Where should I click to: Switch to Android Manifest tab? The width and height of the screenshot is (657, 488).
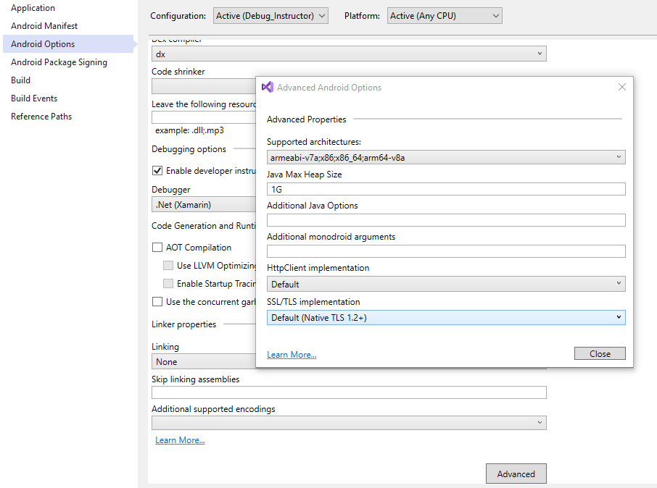44,26
